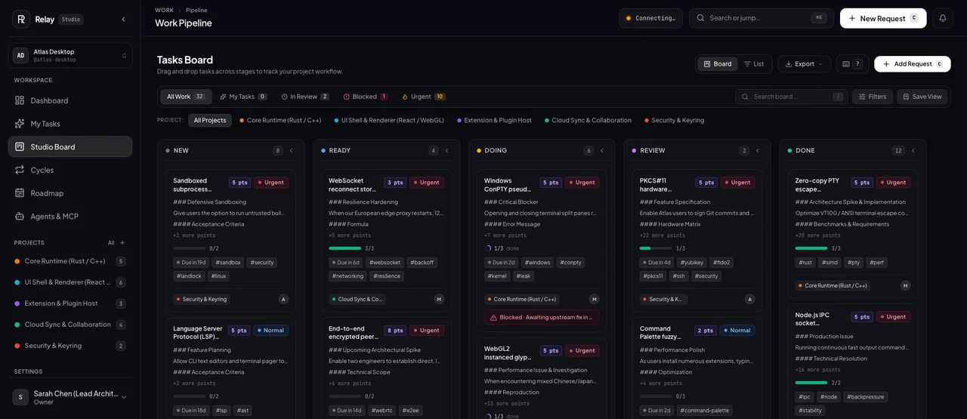Viewport: 967px width, 419px height.
Task: Filter by Cloud Sync & Collaboration chip
Action: (588, 120)
